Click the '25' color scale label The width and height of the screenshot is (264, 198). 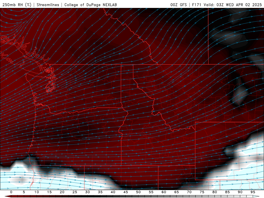pyautogui.click(x=75, y=192)
